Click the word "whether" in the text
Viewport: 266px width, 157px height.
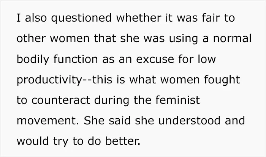pyautogui.click(x=139, y=17)
